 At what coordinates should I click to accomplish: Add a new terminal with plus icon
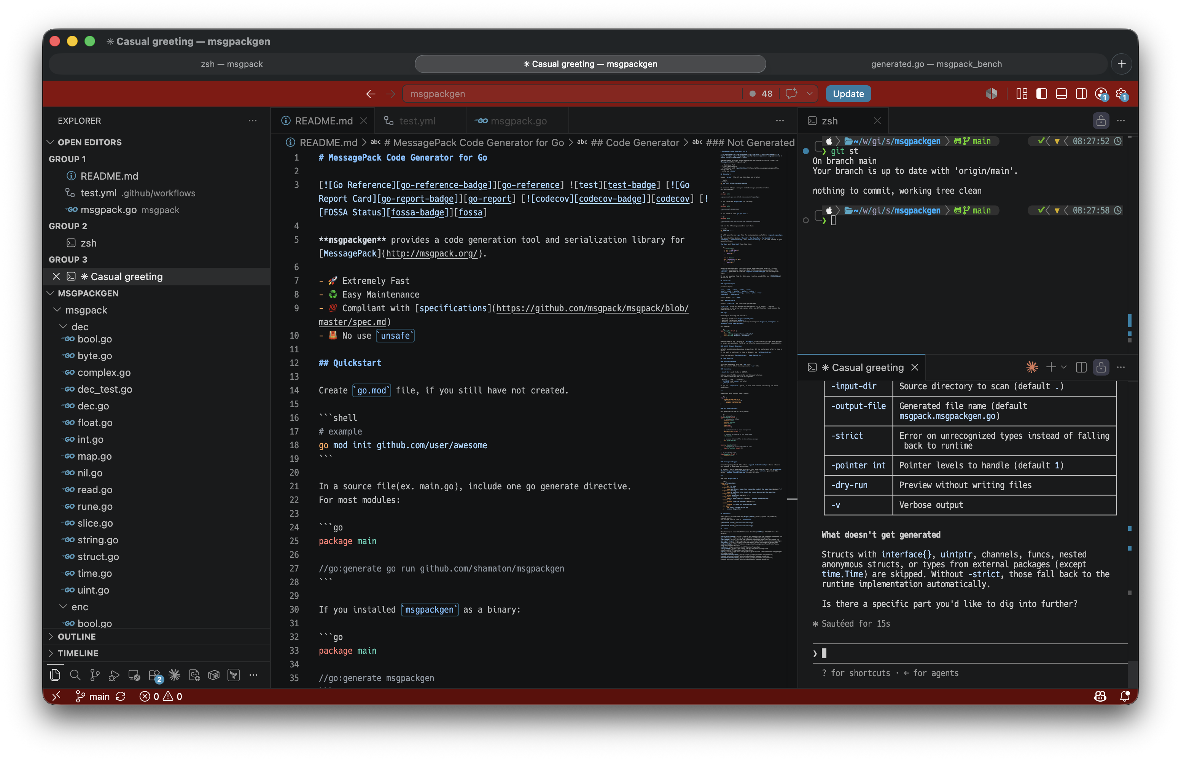coord(1051,367)
